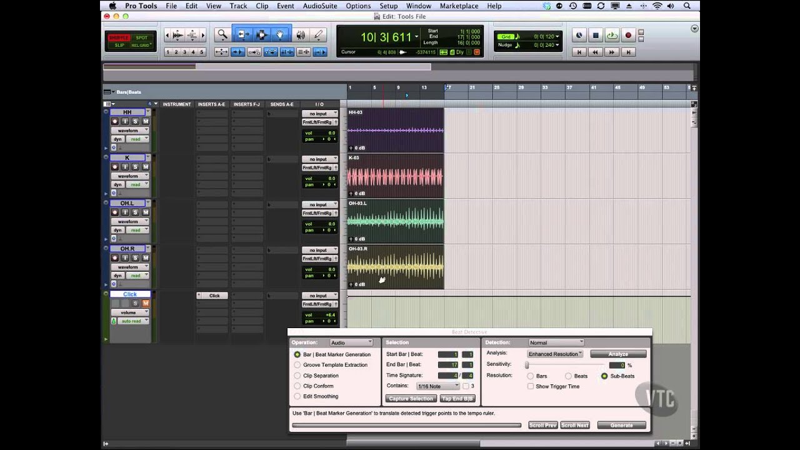Open Contains 1/16 Note dropdown

[x=438, y=386]
